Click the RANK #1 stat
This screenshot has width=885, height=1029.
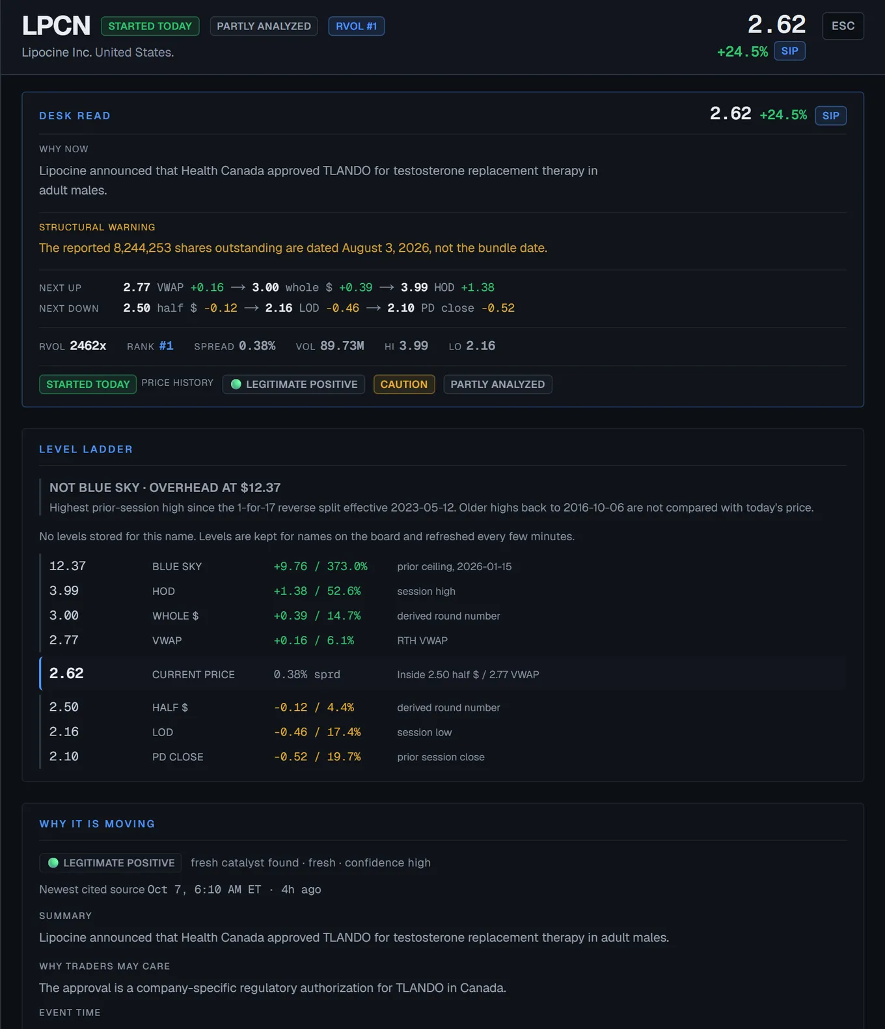point(150,346)
